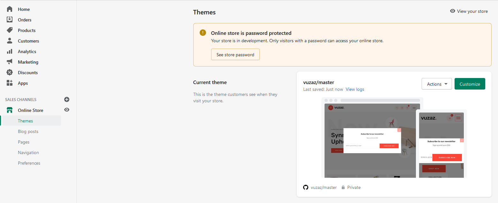498x203 pixels.
Task: Preview Online Store using eye icon
Action: tap(67, 110)
